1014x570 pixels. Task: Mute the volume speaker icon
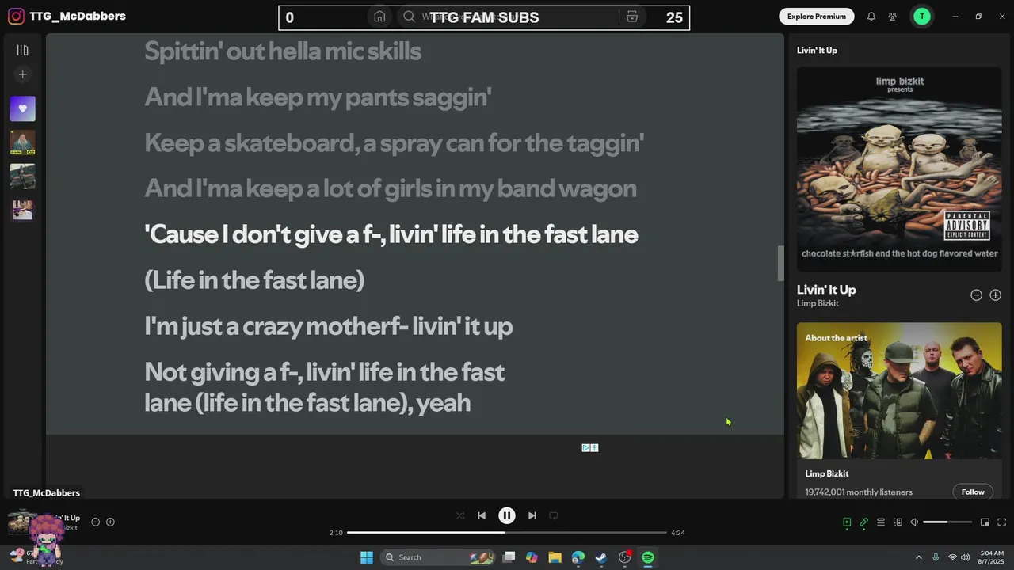click(914, 522)
